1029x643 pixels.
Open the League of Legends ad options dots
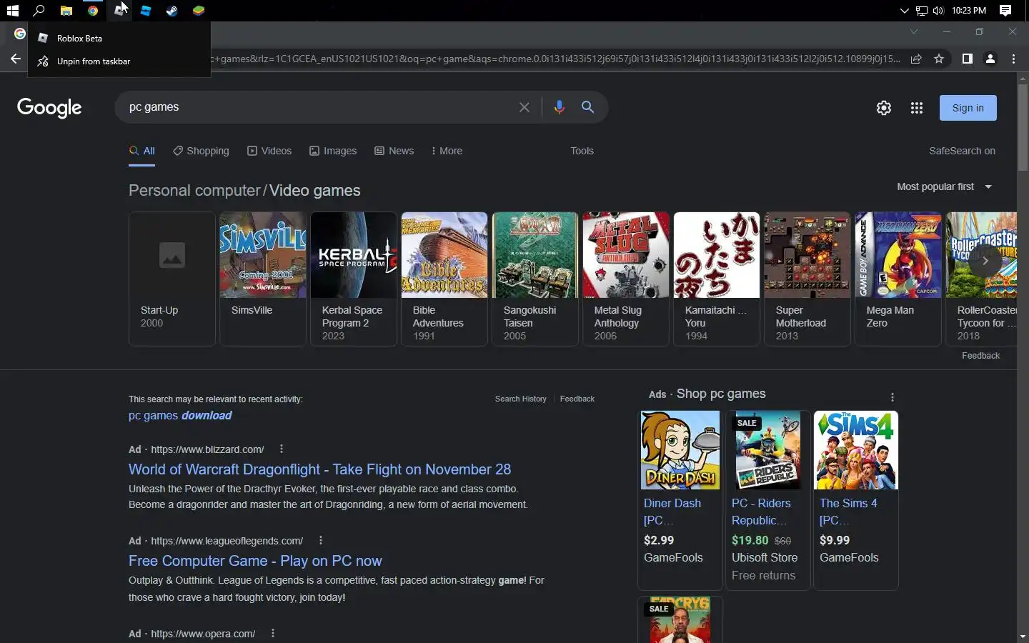coord(321,541)
